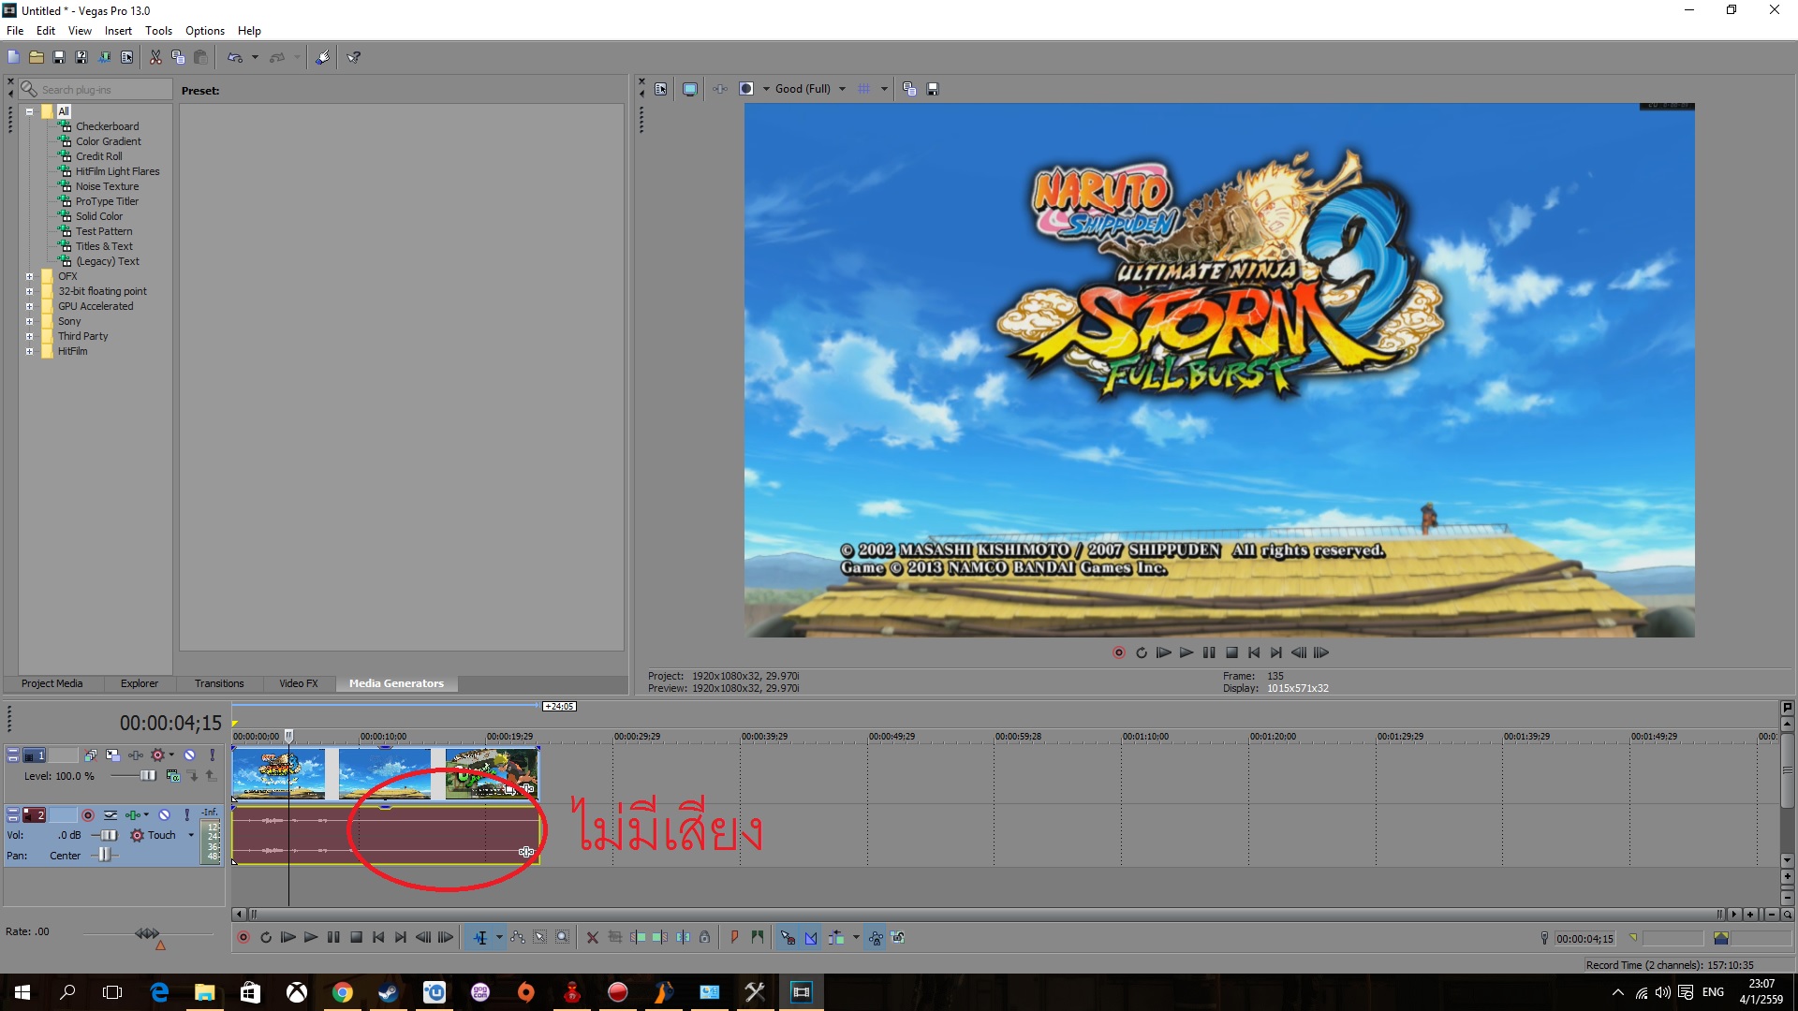The height and width of the screenshot is (1011, 1798).
Task: Click the Delete red X in timeline toolbar
Action: pyautogui.click(x=592, y=937)
